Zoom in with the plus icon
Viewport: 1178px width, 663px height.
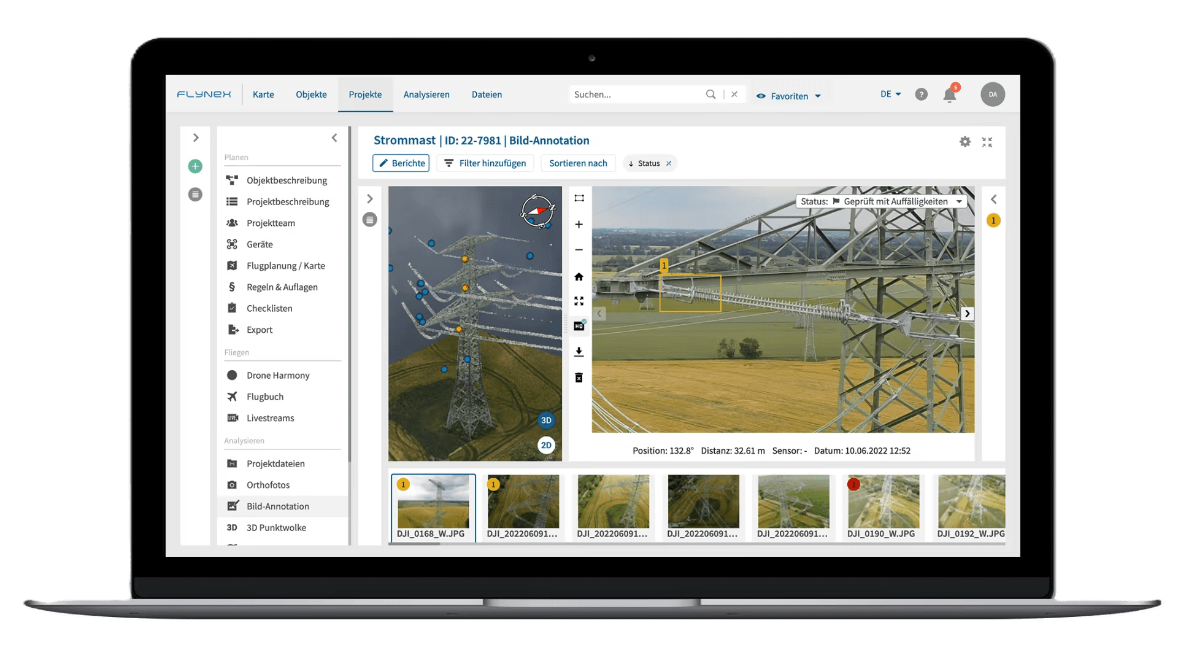click(579, 225)
